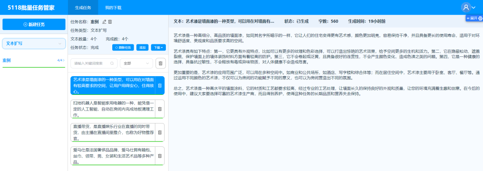Select the 爱马仕是法国奢侈品品牌 text entry
Screen dimensions: 483x171
[x=113, y=156]
